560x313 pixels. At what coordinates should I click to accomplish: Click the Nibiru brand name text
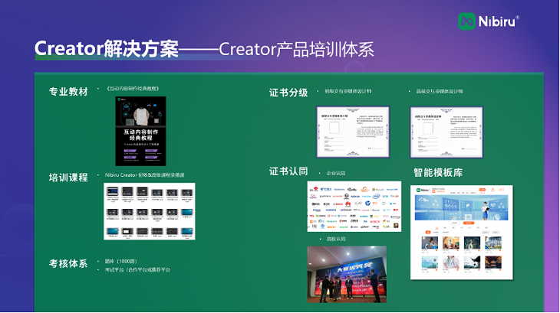pos(498,21)
